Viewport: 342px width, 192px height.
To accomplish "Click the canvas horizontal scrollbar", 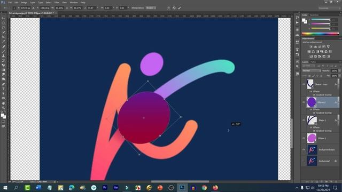I will [x=180, y=181].
